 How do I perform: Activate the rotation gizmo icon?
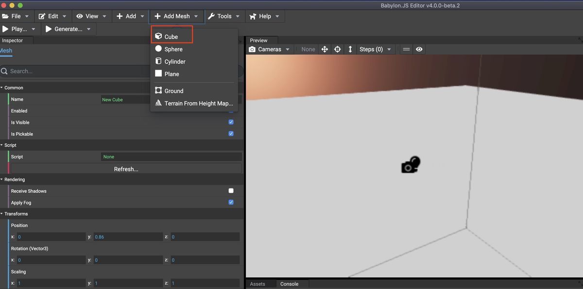(337, 49)
